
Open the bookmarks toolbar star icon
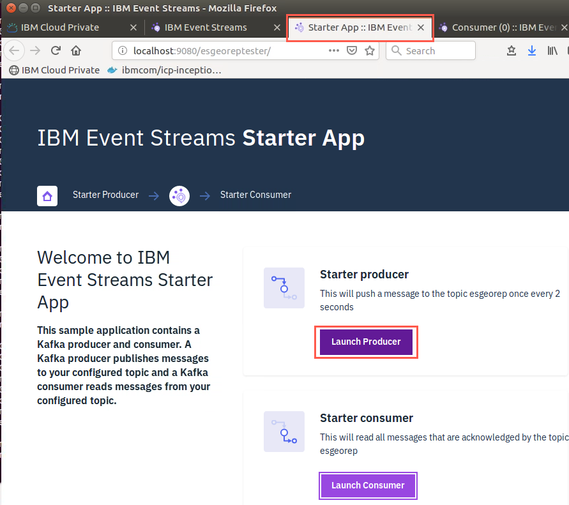(x=512, y=51)
